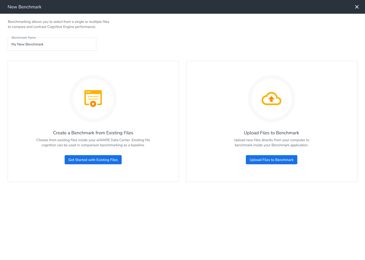Select the 'Create a Benchmark from Existing Files' heading
This screenshot has width=365, height=260.
[93, 133]
